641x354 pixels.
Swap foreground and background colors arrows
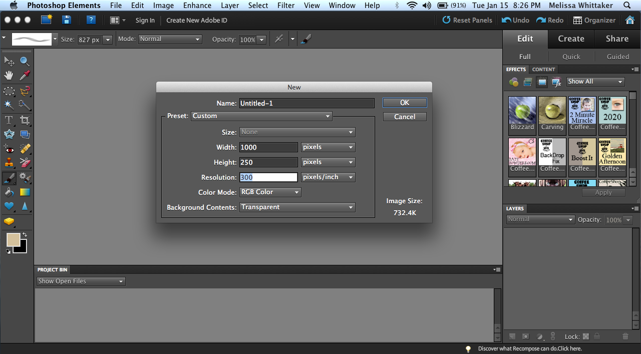(x=25, y=235)
